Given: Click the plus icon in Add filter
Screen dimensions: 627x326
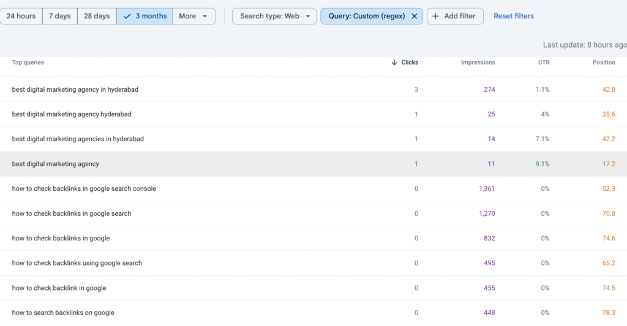Looking at the screenshot, I should click(436, 17).
